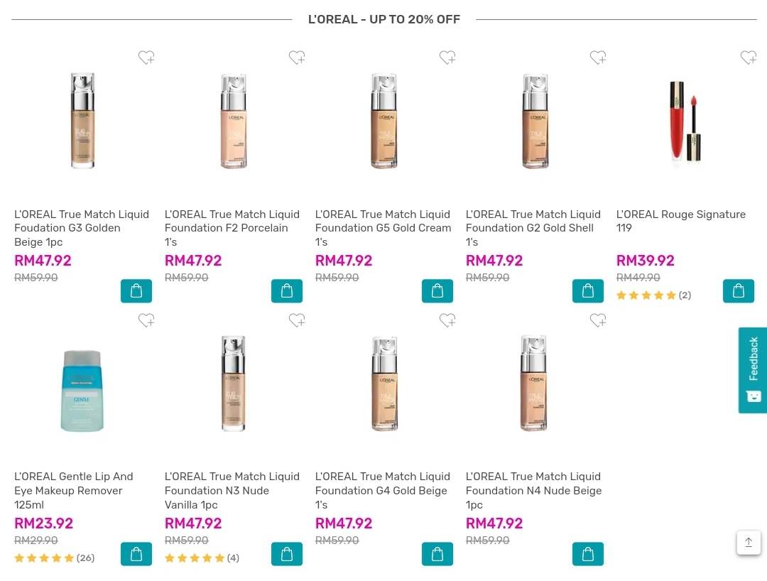
Task: Add F2 Porcelain foundation to cart
Action: pyautogui.click(x=287, y=291)
